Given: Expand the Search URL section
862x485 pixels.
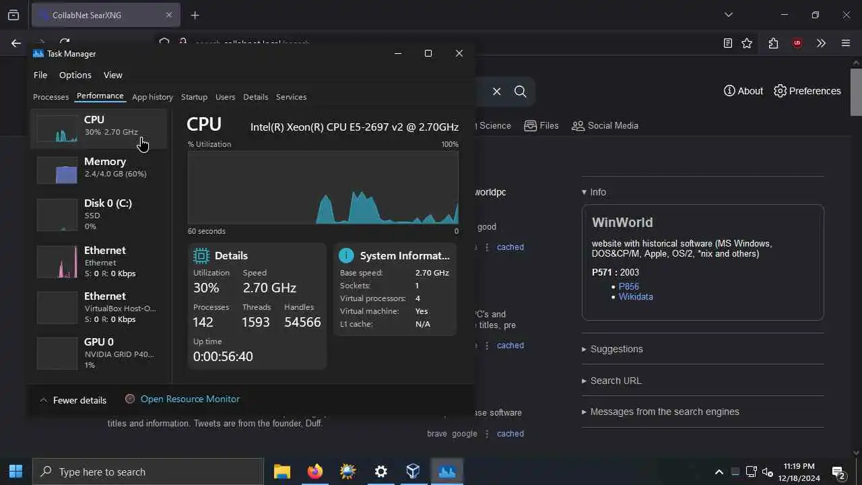Looking at the screenshot, I should pos(611,381).
